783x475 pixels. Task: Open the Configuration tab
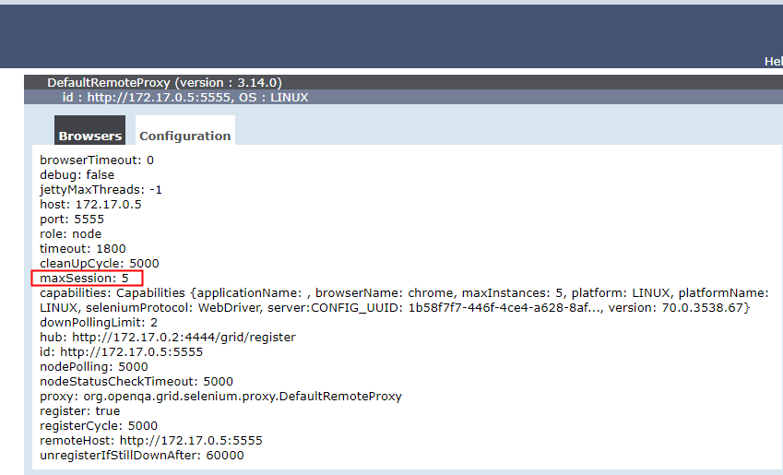(x=184, y=131)
